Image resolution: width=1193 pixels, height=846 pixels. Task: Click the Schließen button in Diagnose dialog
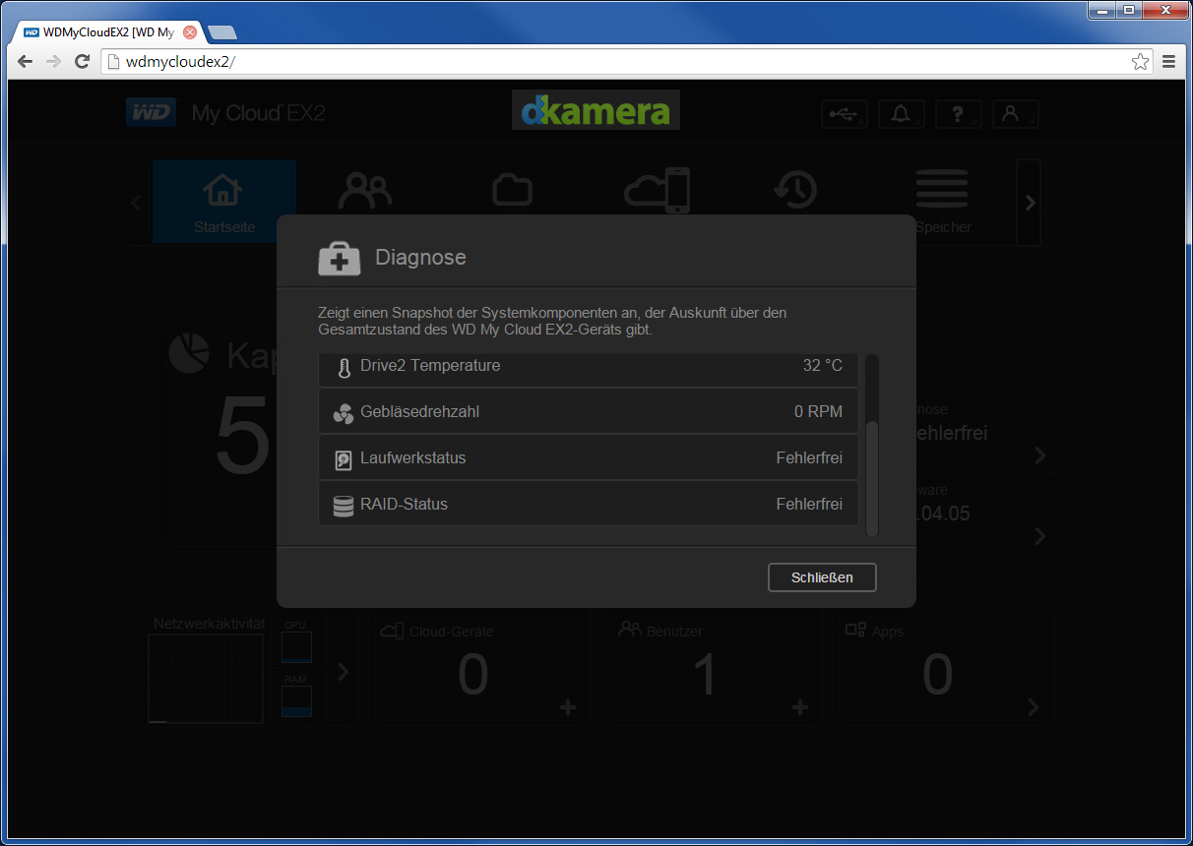[x=822, y=577]
